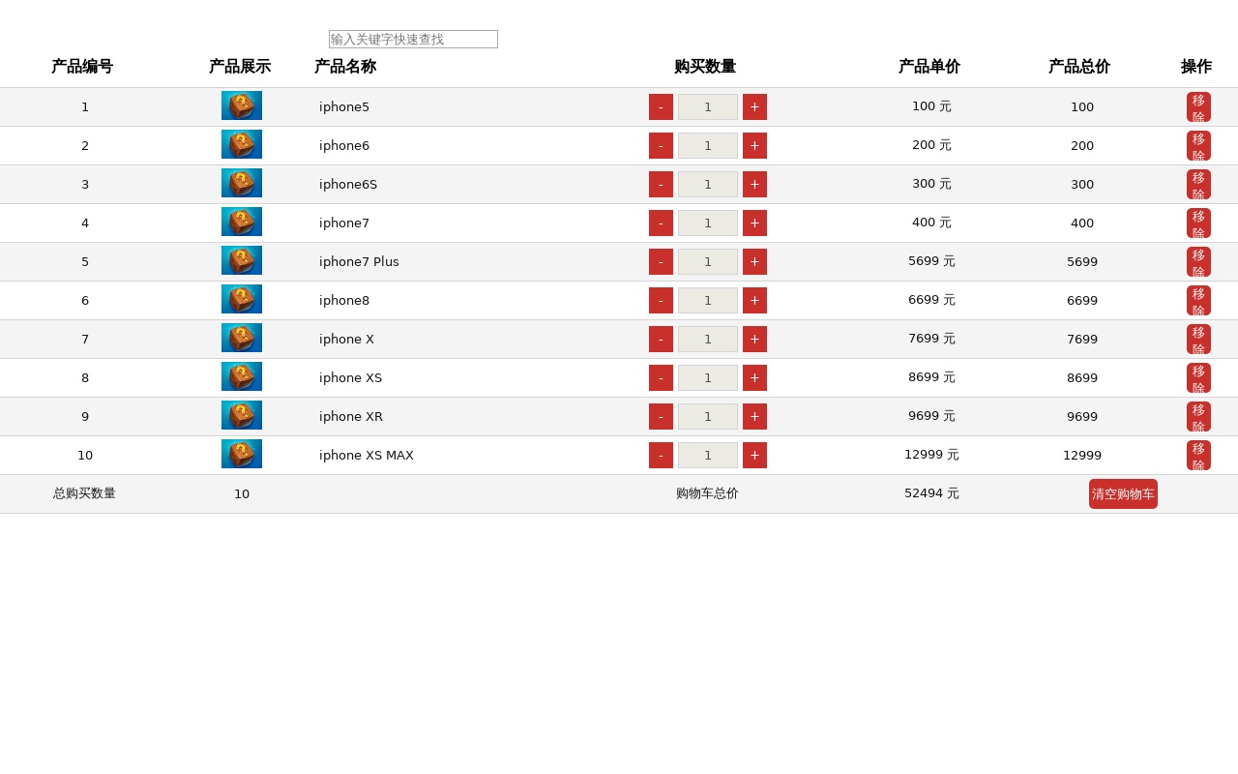
Task: Remove iphone XS from the cart
Action: [1198, 377]
